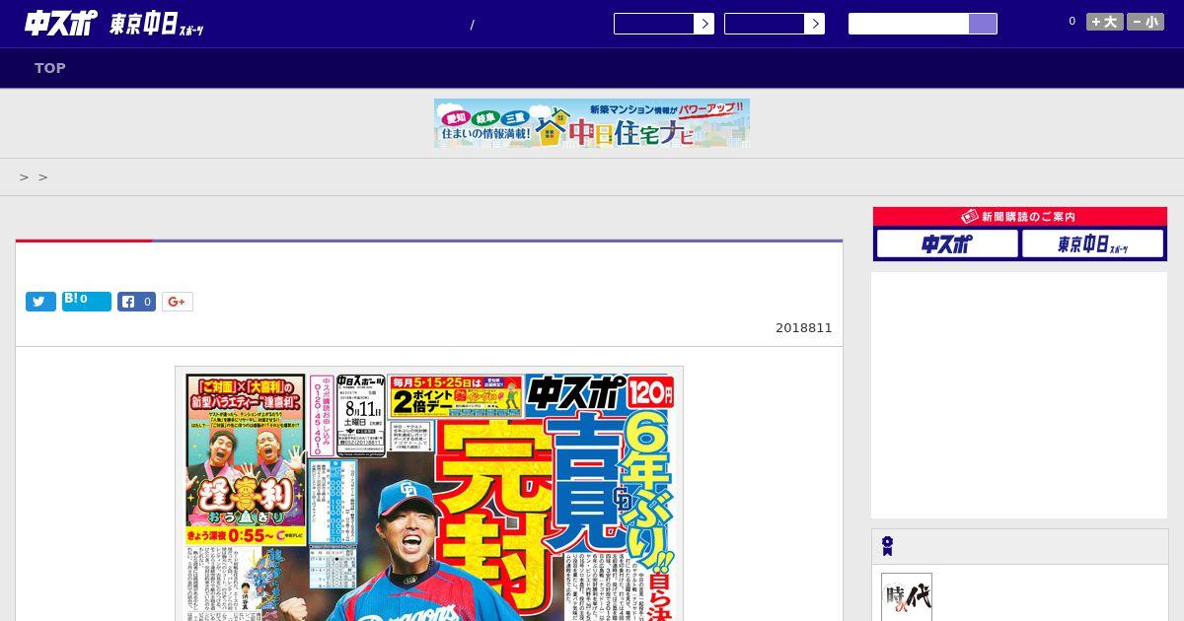Click the date text 2018811
The width and height of the screenshot is (1184, 621).
point(803,327)
